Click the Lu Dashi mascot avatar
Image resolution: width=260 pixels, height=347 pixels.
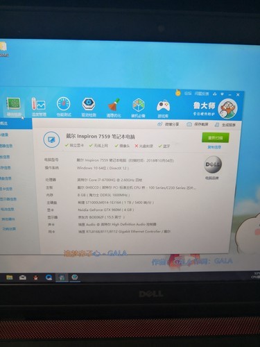[228, 109]
